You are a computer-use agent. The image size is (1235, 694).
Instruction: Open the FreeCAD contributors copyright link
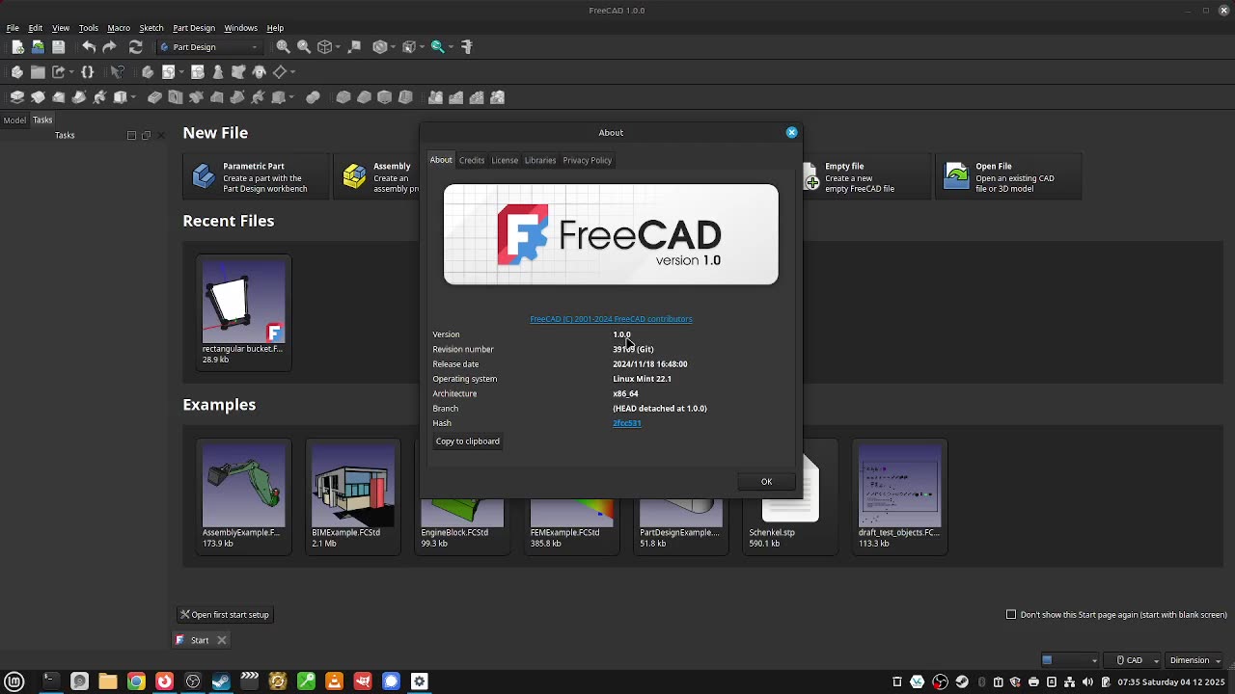pyautogui.click(x=611, y=319)
